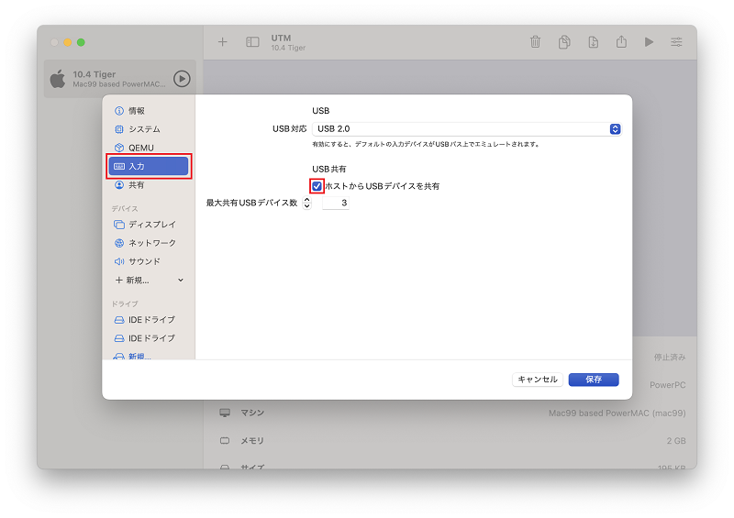The image size is (734, 518).
Task: Click the drive icon of first IDE ドライブ
Action: pyautogui.click(x=119, y=320)
